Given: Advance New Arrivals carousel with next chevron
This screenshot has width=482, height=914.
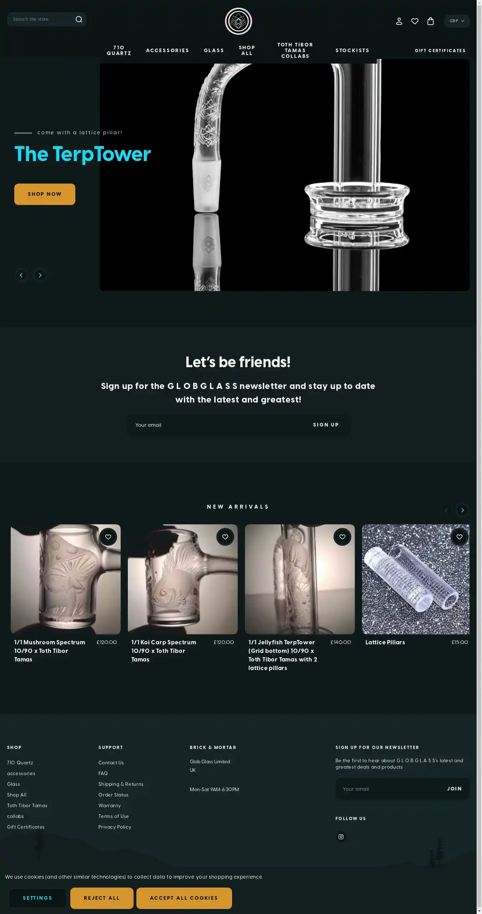Looking at the screenshot, I should click(462, 510).
